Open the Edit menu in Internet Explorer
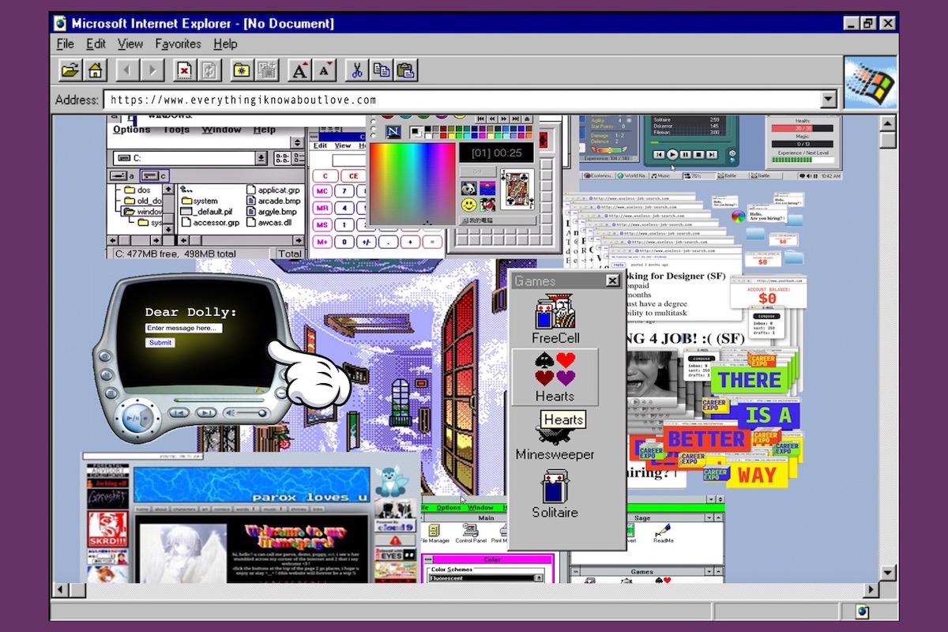The height and width of the screenshot is (632, 948). point(96,44)
